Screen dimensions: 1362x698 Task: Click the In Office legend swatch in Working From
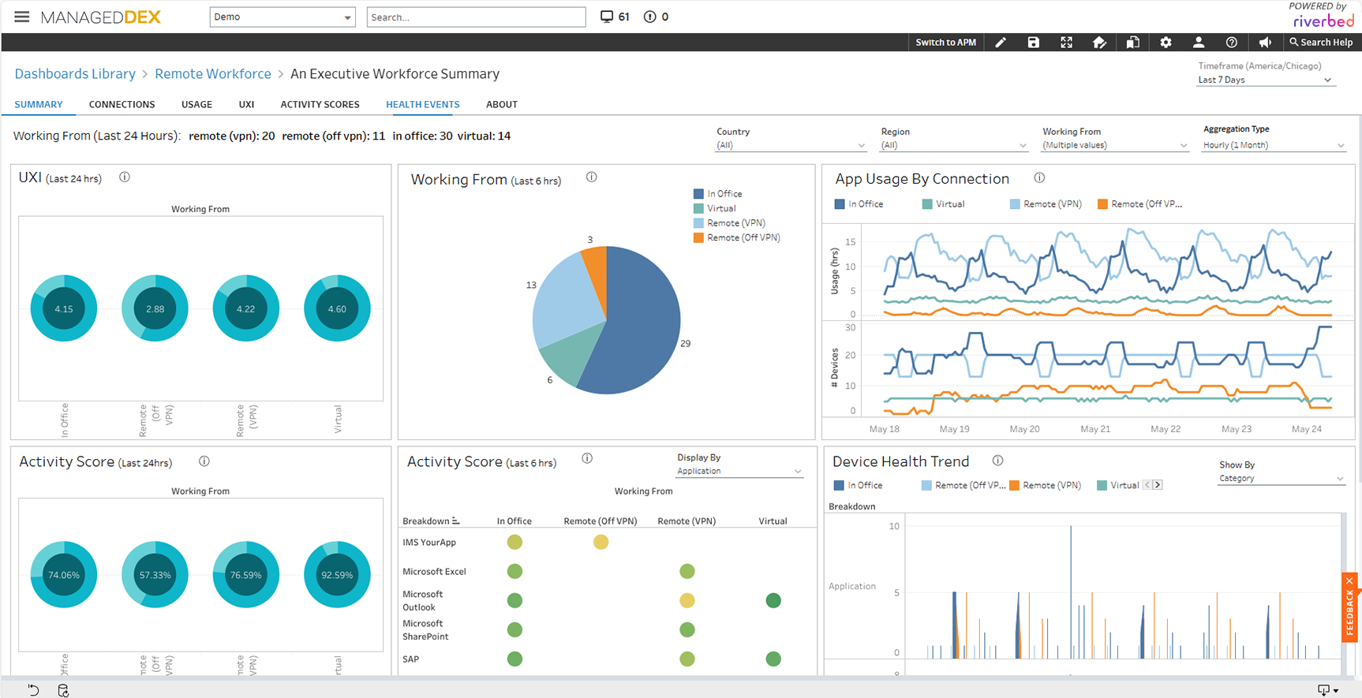(698, 194)
